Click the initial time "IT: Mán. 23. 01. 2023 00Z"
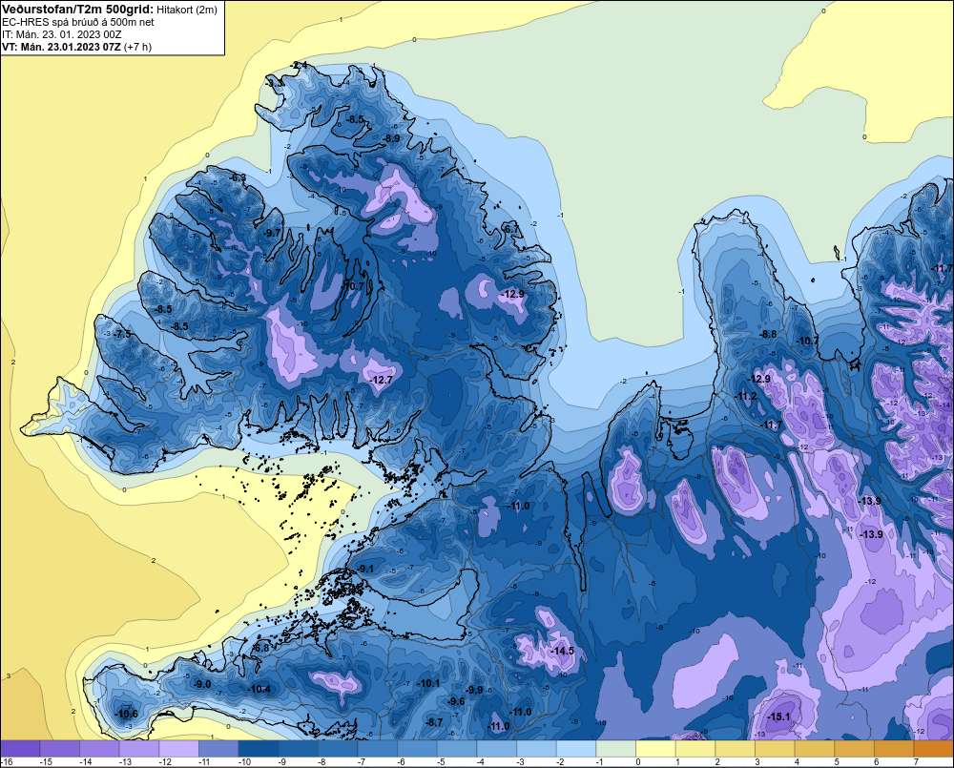954x768 pixels. pos(62,34)
